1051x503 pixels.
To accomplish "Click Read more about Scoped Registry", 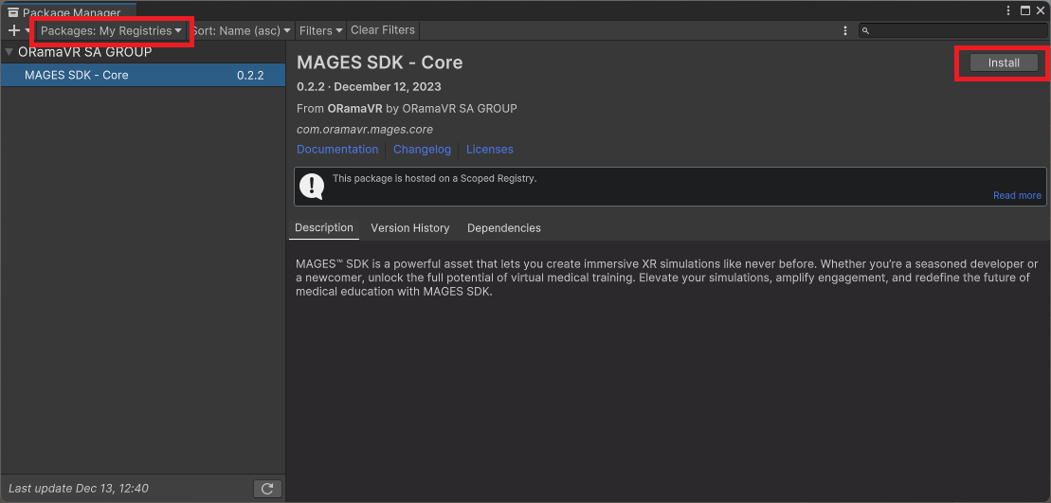I will click(1017, 195).
